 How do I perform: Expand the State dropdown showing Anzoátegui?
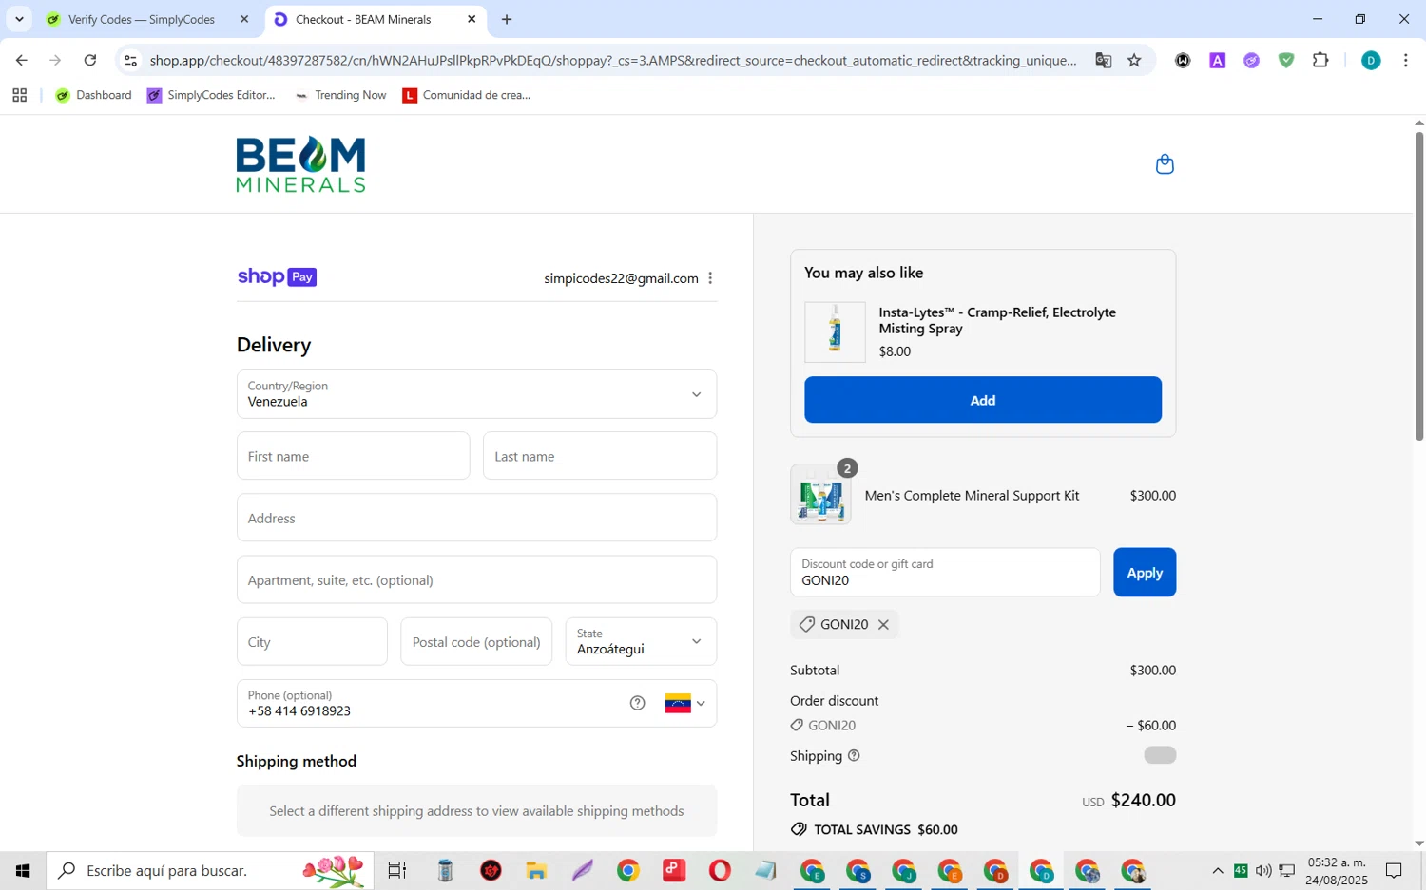pos(641,641)
